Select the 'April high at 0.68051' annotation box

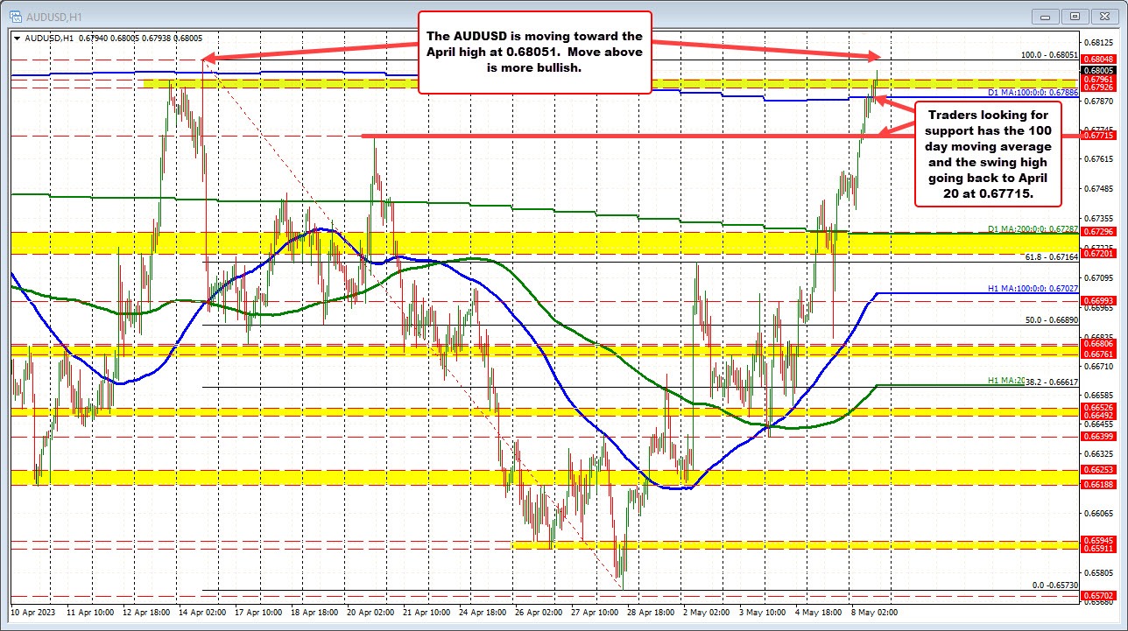pos(534,53)
